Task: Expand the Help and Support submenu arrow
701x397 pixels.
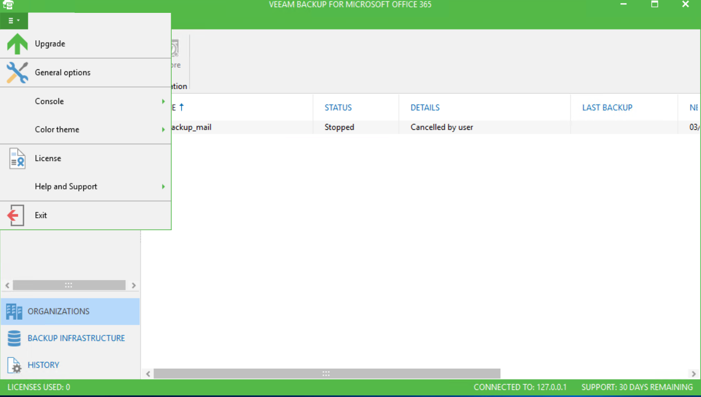Action: (x=164, y=187)
